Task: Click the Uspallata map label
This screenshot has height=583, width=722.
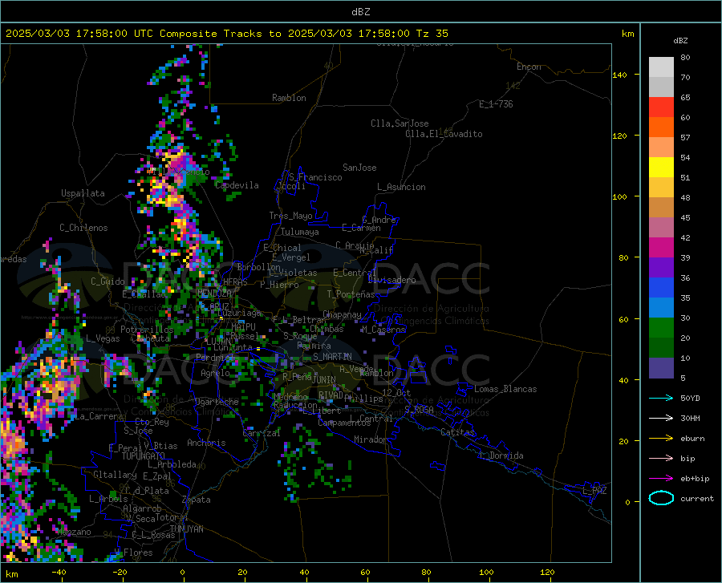Action: pyautogui.click(x=83, y=193)
